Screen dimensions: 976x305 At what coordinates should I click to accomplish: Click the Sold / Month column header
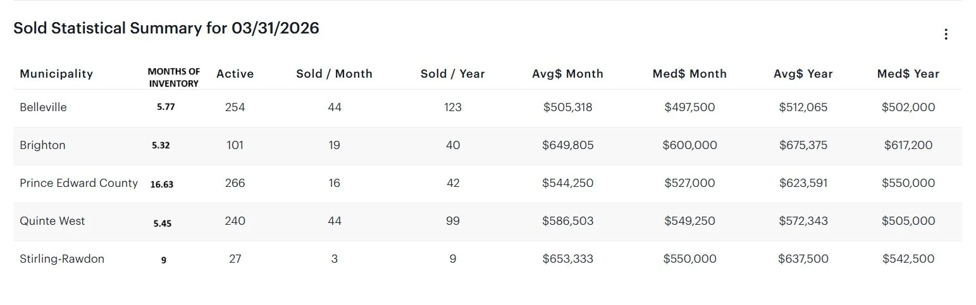point(334,74)
